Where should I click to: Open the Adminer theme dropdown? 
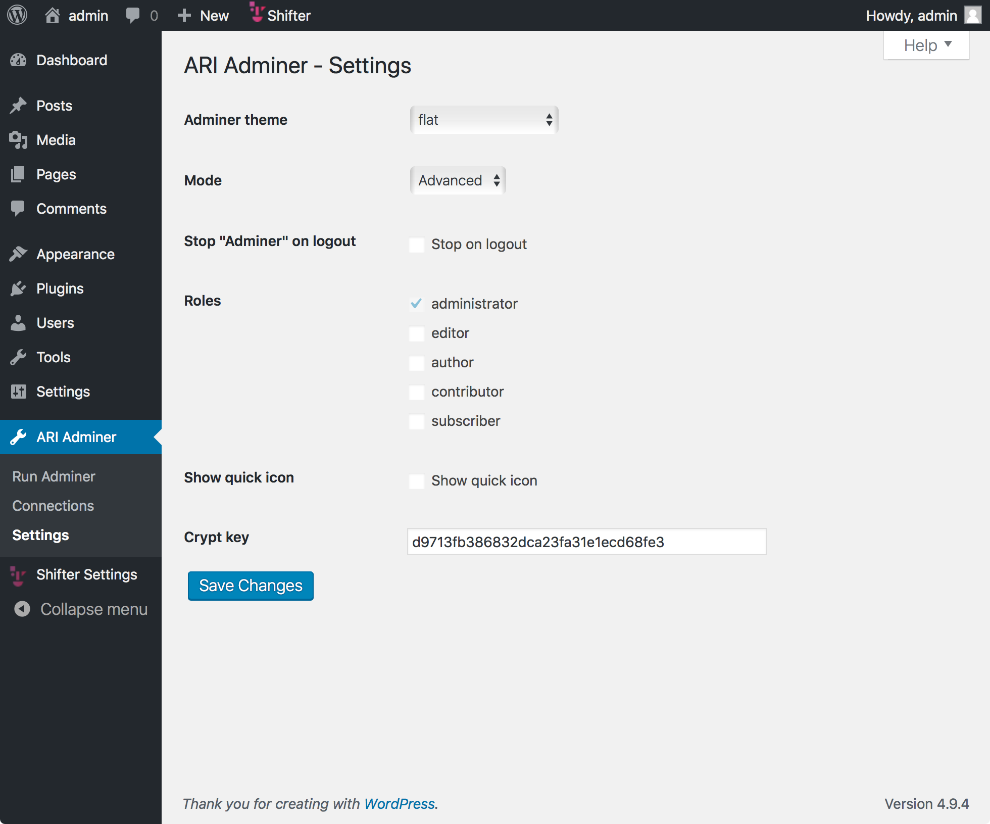484,120
